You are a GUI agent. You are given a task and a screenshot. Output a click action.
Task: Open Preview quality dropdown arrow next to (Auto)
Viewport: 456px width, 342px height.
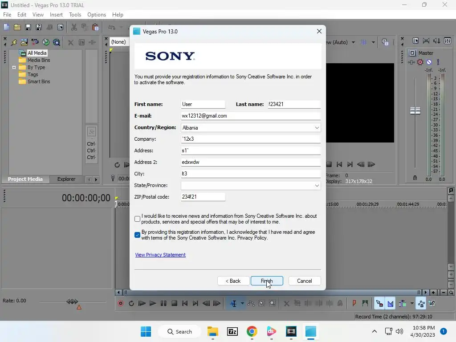coord(353,42)
